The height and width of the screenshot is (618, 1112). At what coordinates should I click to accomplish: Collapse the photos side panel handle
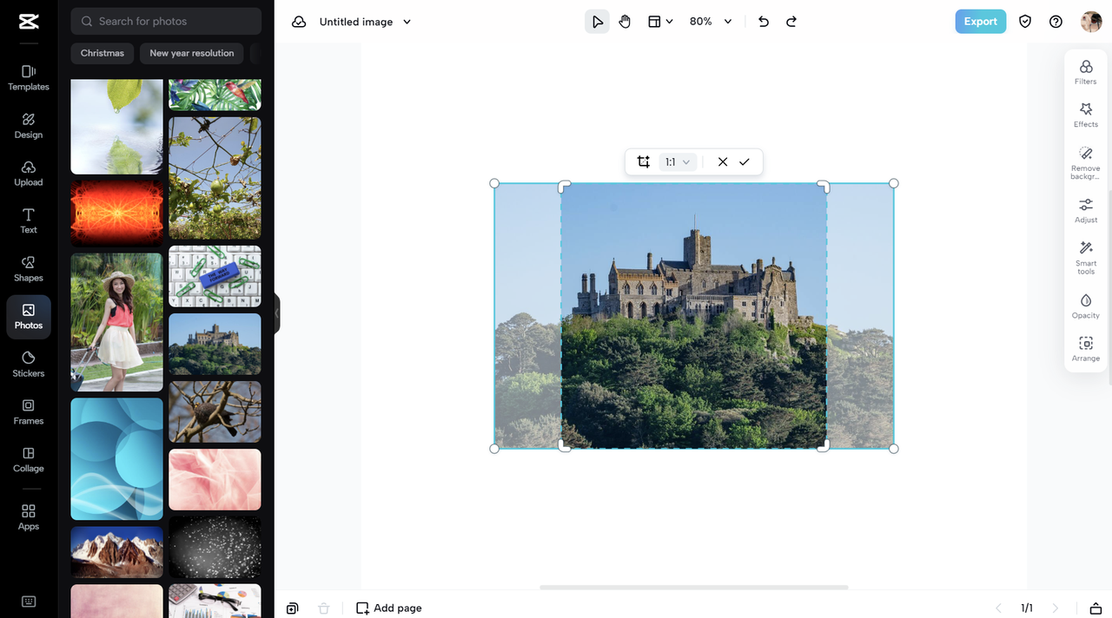[x=277, y=314]
